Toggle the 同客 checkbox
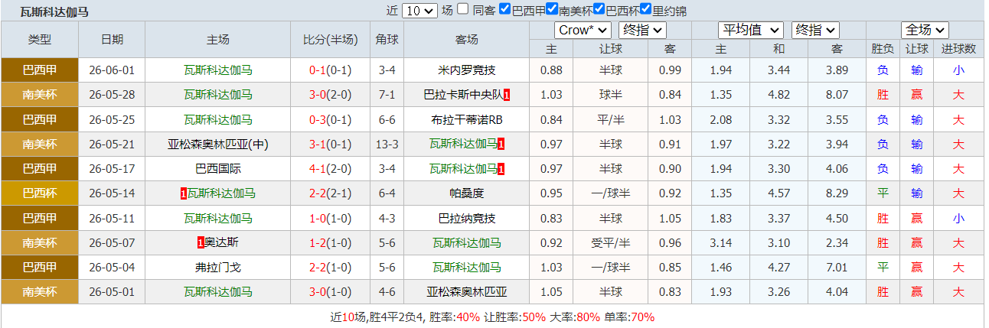This screenshot has height=328, width=989. point(463,9)
